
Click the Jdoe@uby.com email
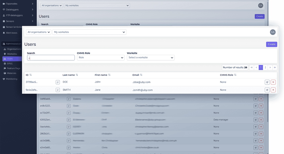141,82
